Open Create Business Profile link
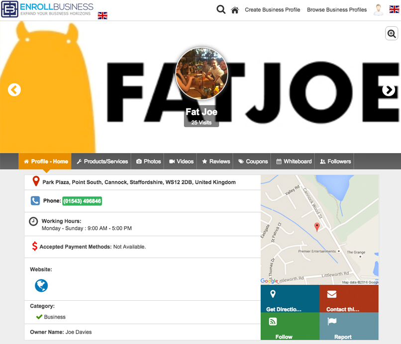401x344 pixels. (x=272, y=10)
